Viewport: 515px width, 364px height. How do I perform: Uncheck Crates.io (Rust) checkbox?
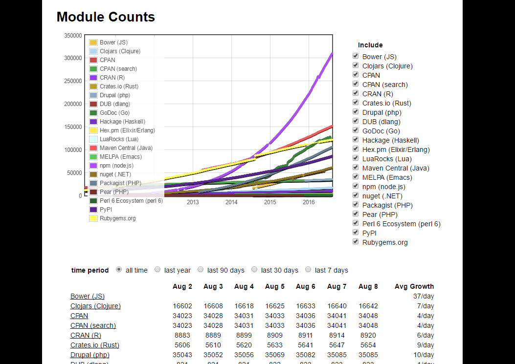point(356,102)
